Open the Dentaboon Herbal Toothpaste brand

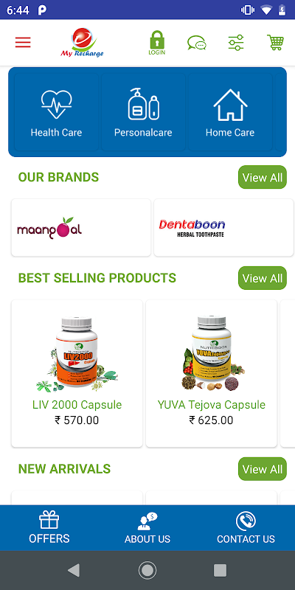[223, 228]
